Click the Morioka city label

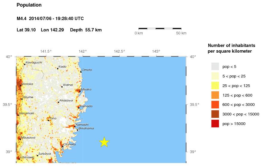27,84
